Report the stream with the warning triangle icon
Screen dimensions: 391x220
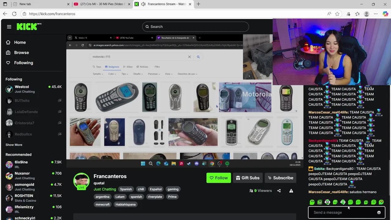click(x=291, y=191)
